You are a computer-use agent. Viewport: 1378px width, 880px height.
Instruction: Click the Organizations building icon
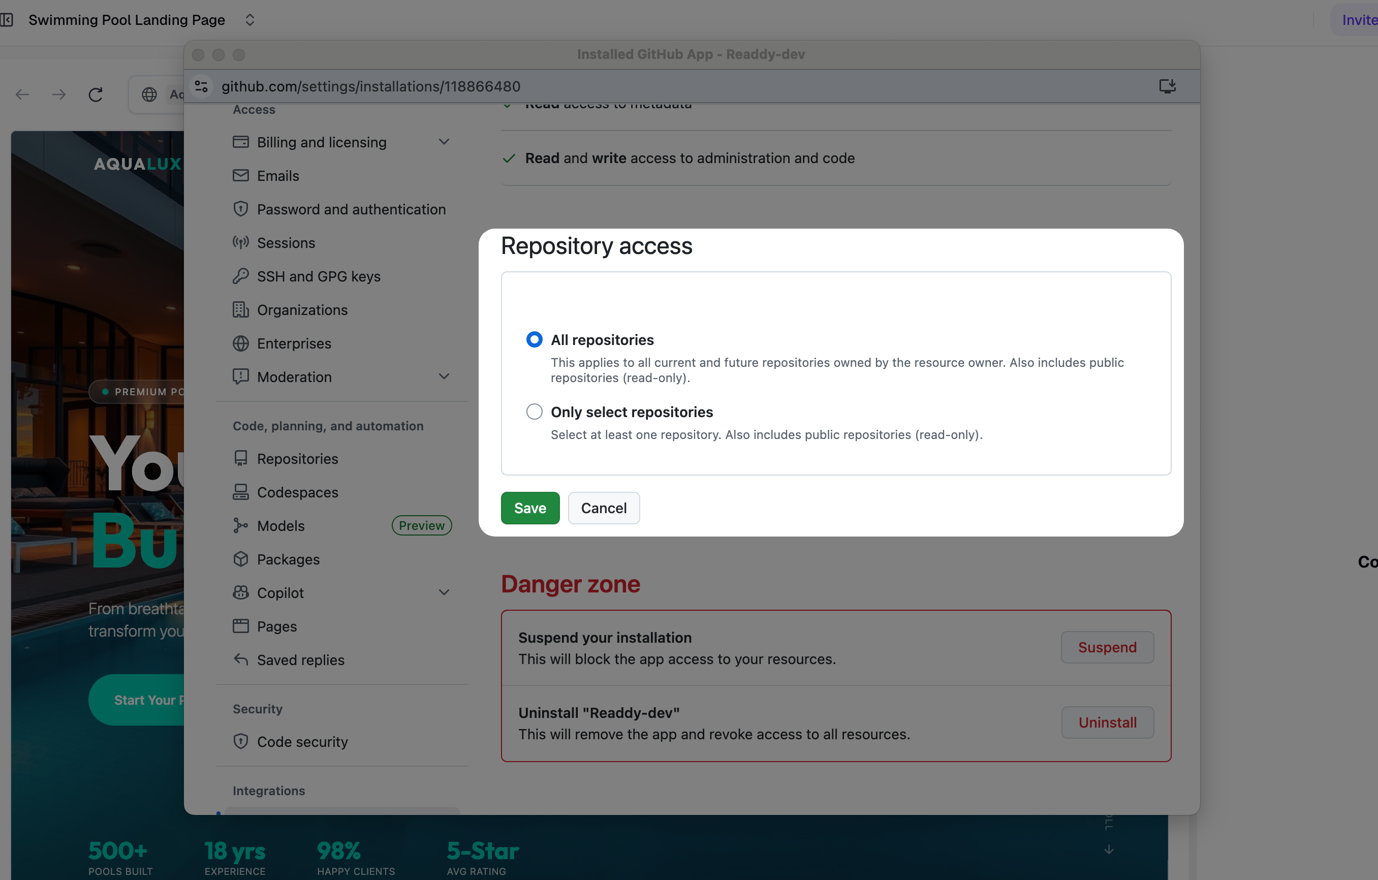click(241, 309)
